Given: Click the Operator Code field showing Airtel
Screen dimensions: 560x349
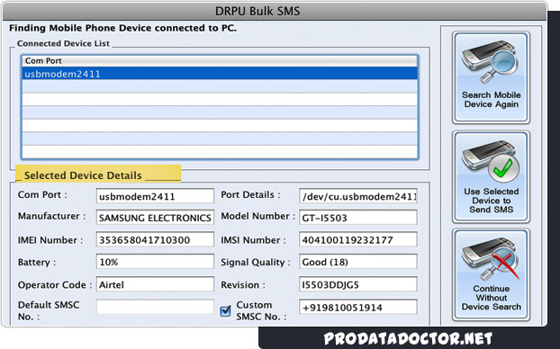Looking at the screenshot, I should (155, 284).
